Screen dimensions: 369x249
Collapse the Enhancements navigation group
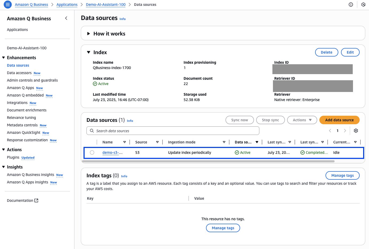click(3, 58)
